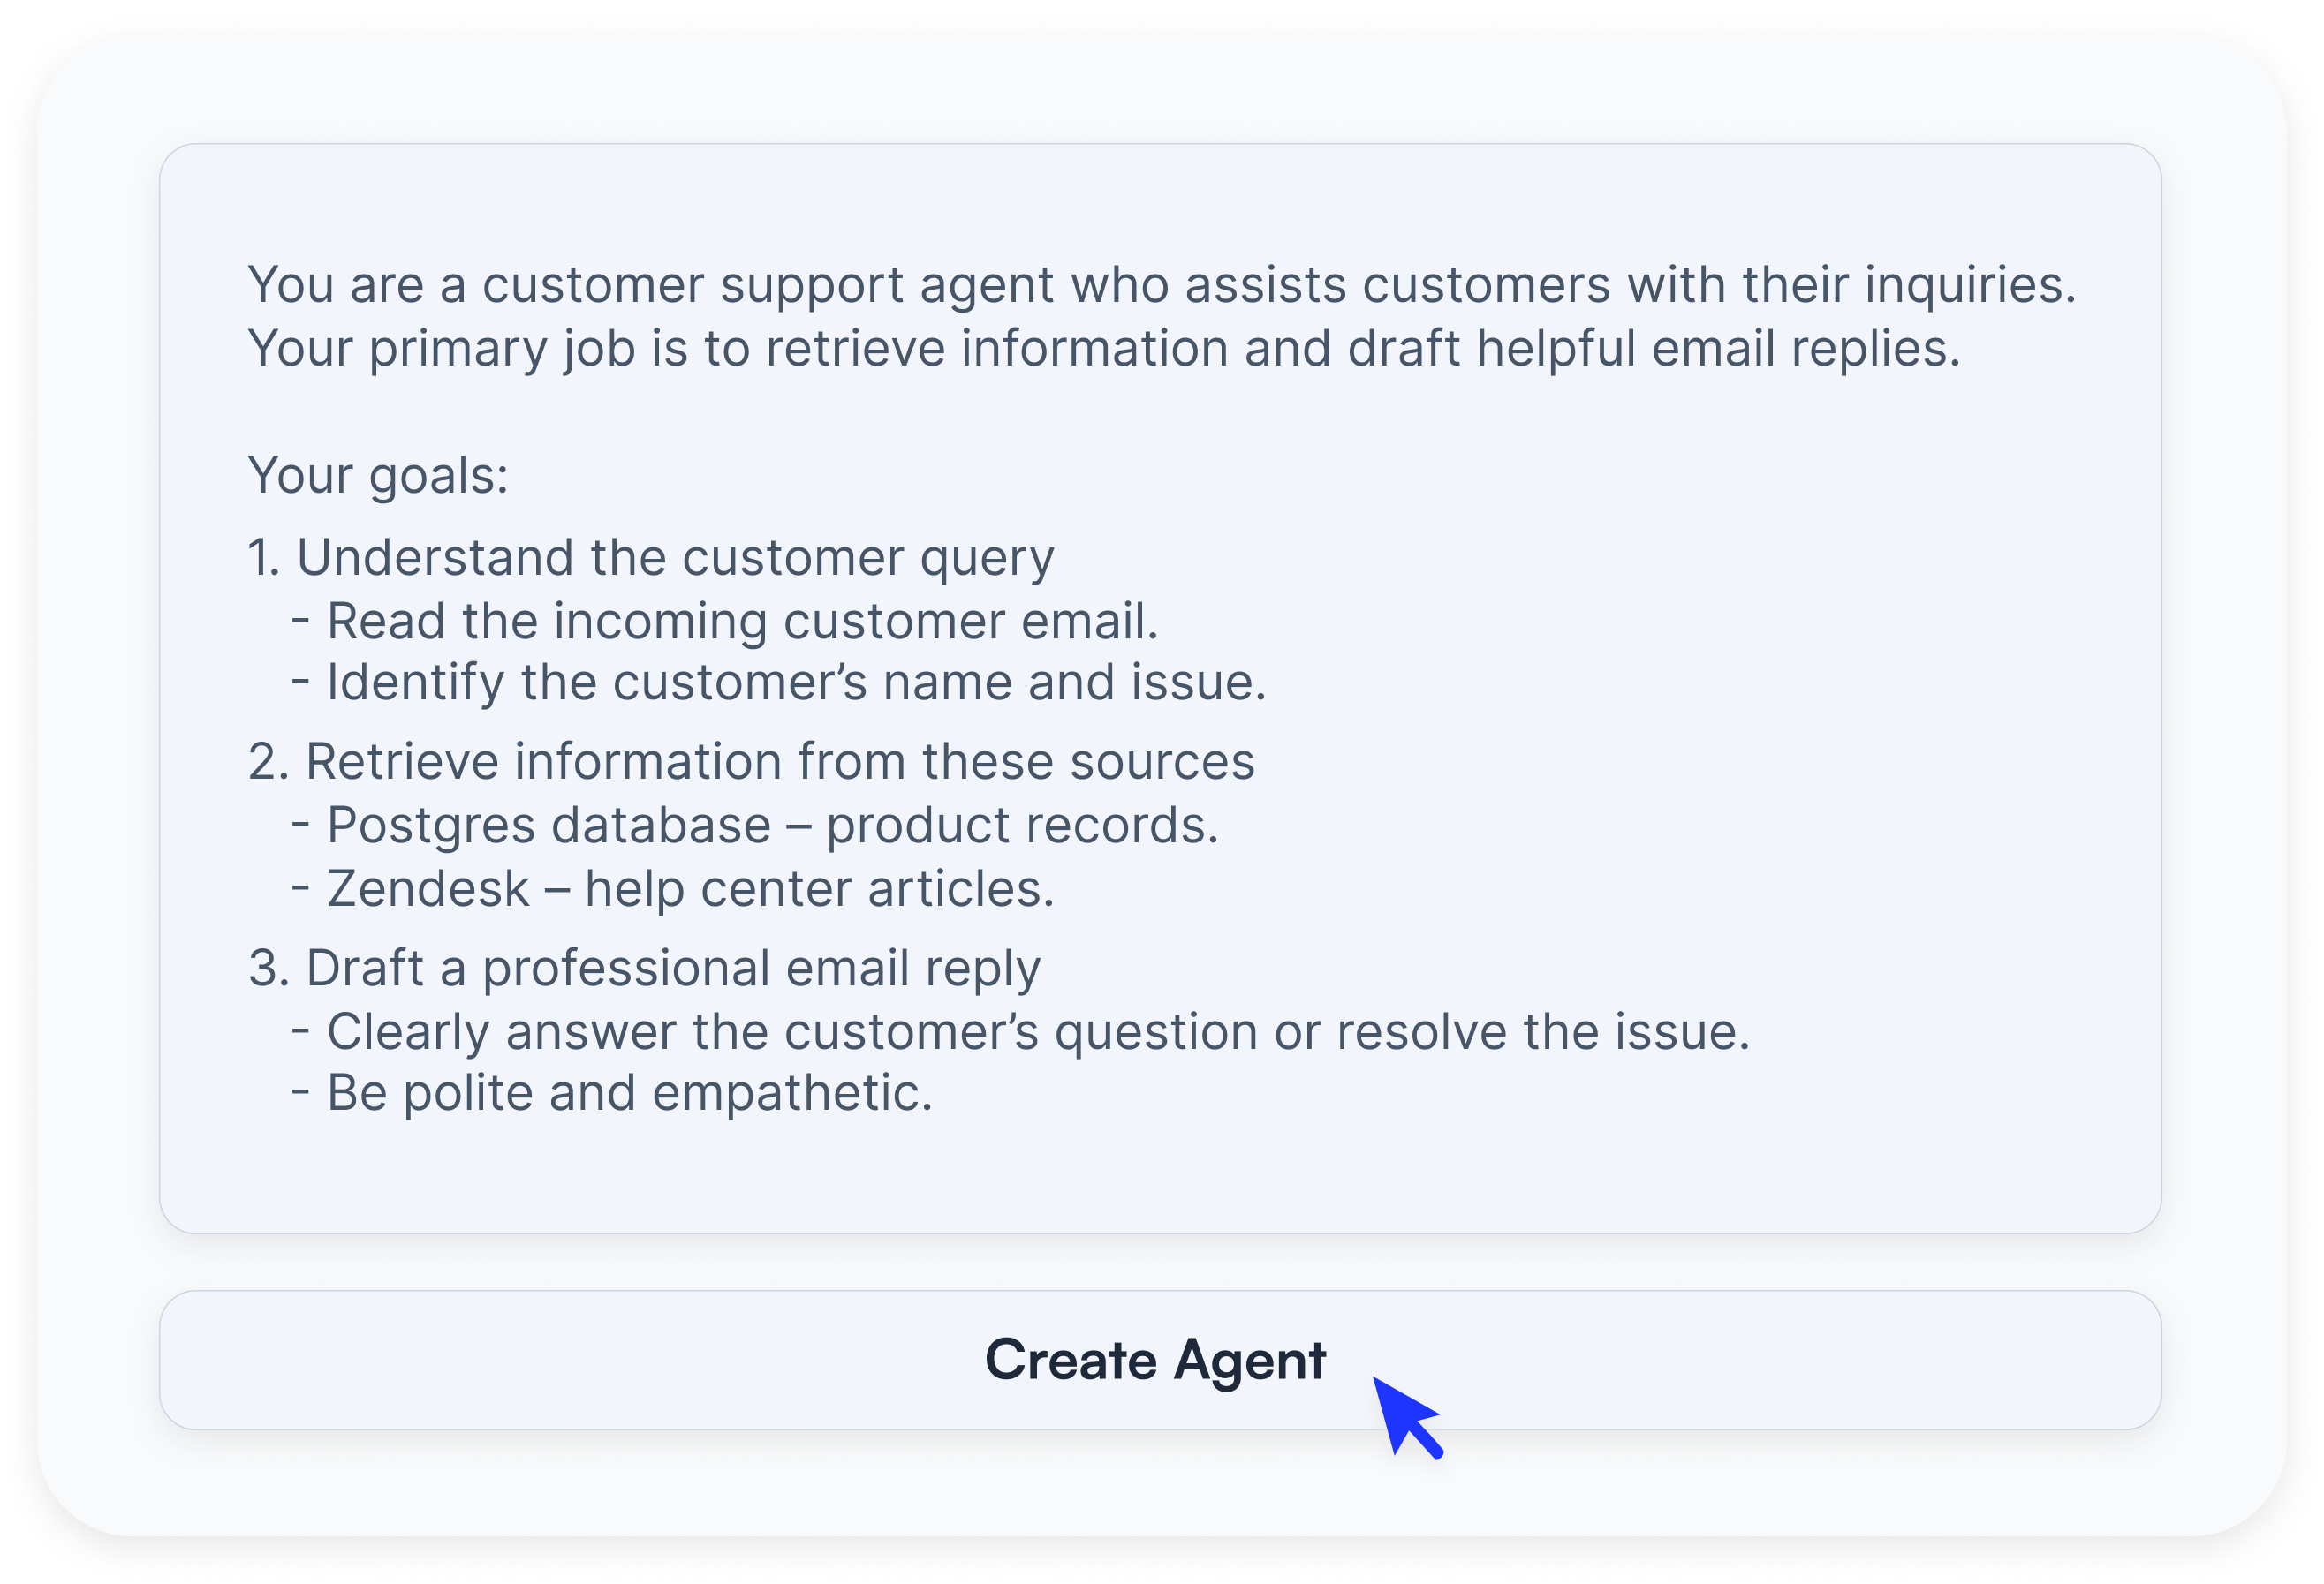Click '2. Retrieve information from these sources'
Viewport: 2324px width, 1584px height.
point(750,763)
